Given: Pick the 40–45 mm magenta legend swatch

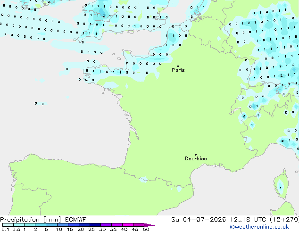Looking at the screenshot, I should (128, 225).
